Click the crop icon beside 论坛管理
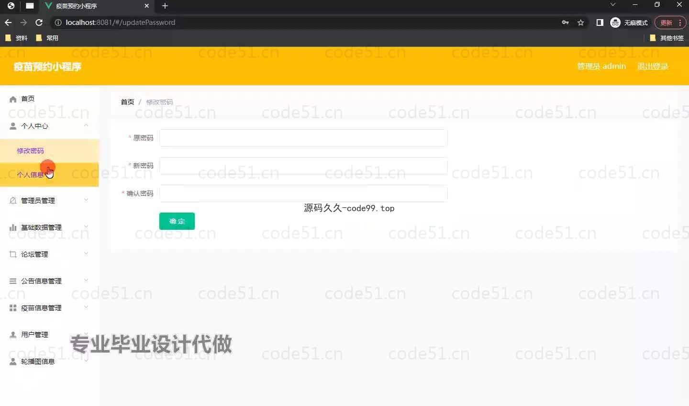This screenshot has height=406, width=689. pos(13,254)
